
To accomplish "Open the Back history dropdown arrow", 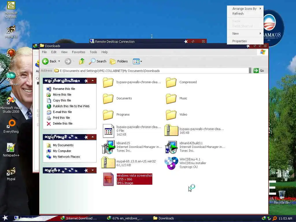I will pos(59,61).
